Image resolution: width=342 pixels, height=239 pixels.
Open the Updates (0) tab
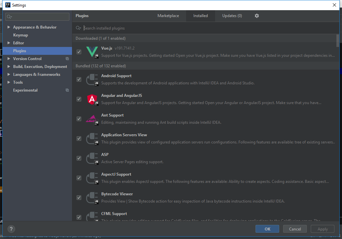pos(232,16)
